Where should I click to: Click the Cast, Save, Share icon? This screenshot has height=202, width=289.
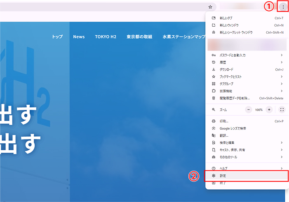pyautogui.click(x=214, y=150)
